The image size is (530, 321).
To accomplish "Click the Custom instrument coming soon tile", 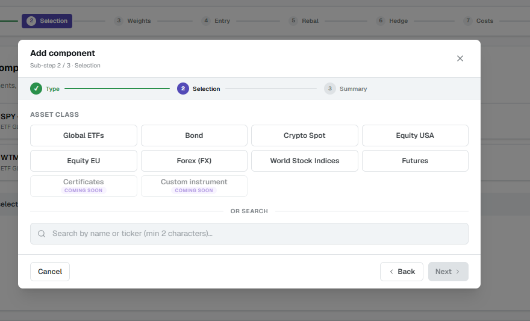I will coord(194,186).
